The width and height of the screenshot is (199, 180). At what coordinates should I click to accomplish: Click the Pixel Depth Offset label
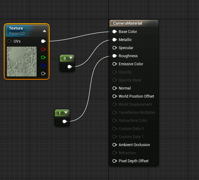(134, 161)
